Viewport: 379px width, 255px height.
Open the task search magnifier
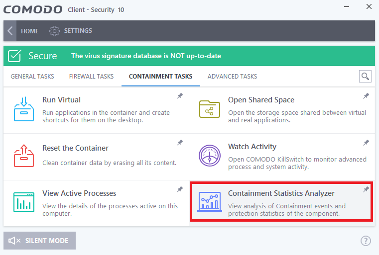[365, 77]
